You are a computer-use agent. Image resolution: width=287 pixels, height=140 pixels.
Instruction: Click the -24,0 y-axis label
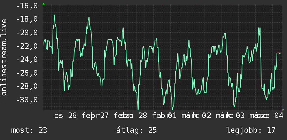pos(27,60)
